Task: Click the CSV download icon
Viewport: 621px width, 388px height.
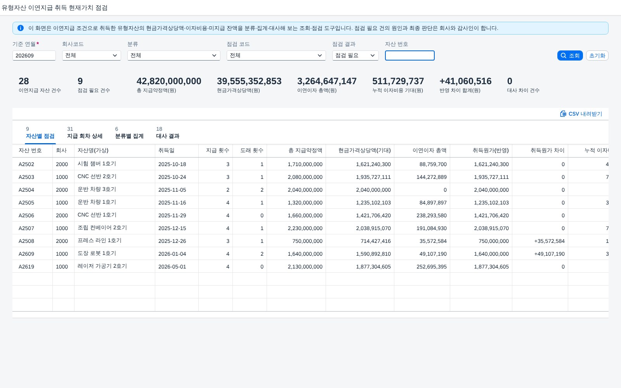Action: tap(563, 114)
